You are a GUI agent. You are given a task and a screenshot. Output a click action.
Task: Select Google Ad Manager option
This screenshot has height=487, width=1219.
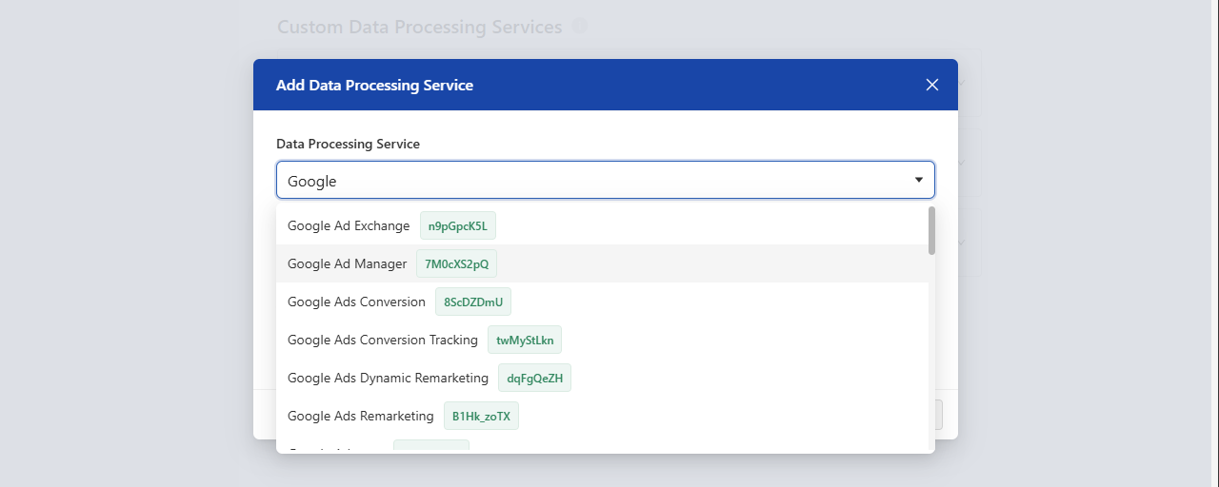(602, 263)
